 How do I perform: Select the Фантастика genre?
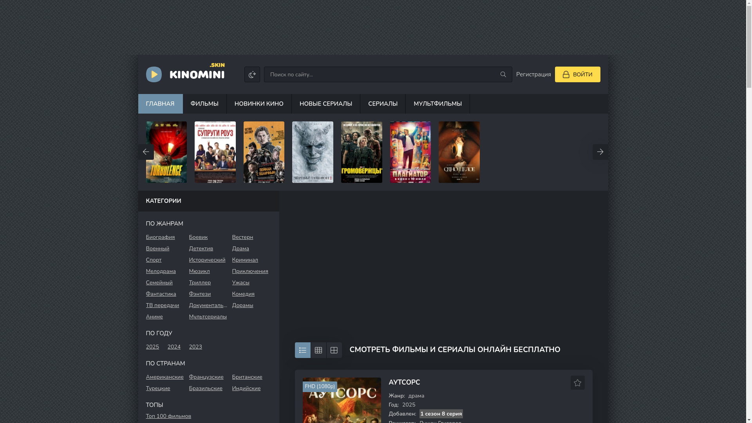[x=161, y=294]
